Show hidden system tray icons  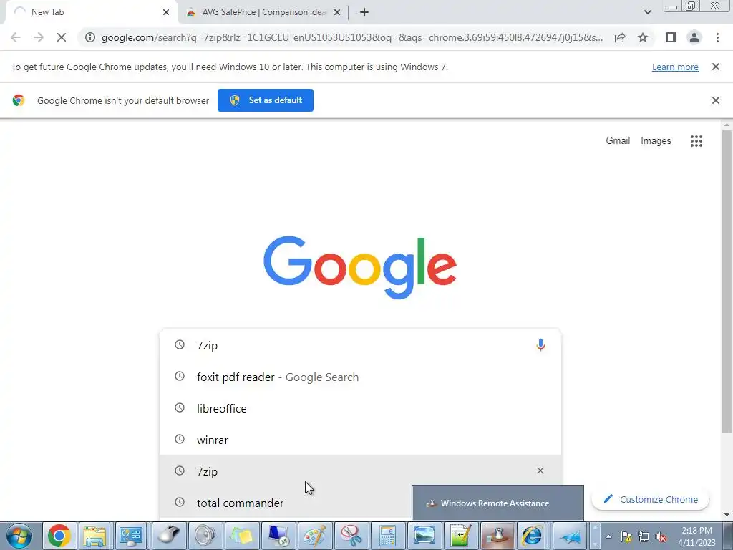[608, 536]
